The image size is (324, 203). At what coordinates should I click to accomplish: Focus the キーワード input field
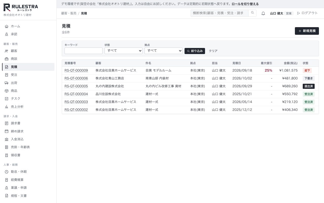[x=84, y=51]
